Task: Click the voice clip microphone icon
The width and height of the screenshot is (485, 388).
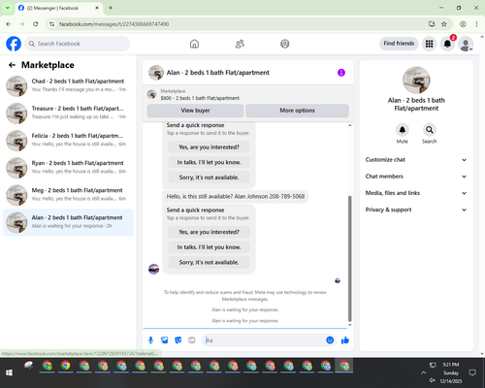Action: pos(150,340)
